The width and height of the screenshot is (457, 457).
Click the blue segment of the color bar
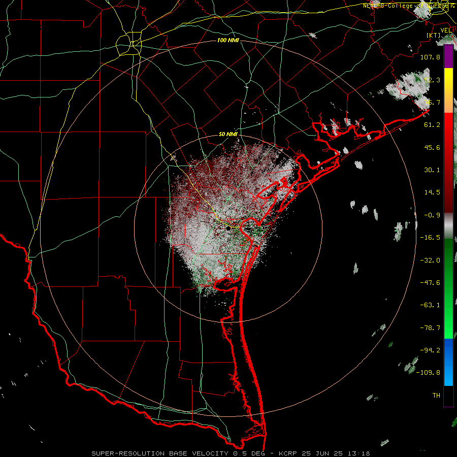[x=448, y=362]
